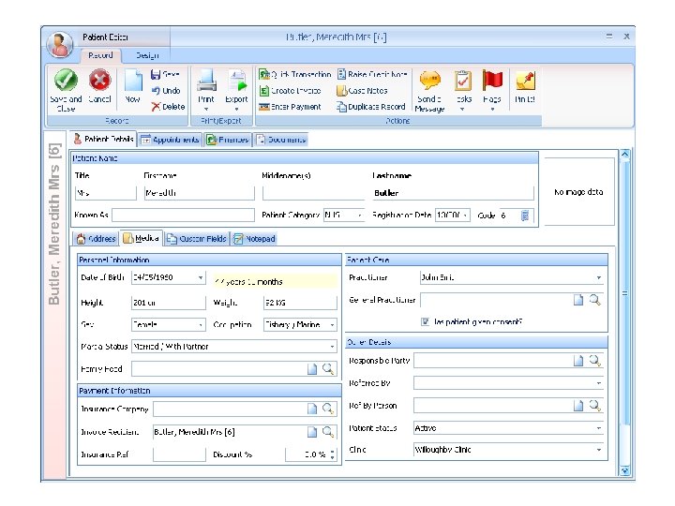Open the Design ribbon tab
The image size is (675, 506).
[x=147, y=55]
